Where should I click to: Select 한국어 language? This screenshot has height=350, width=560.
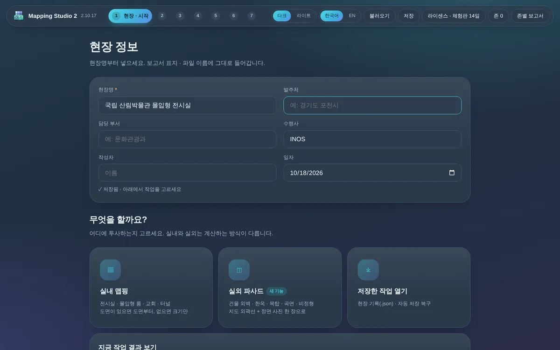coord(332,16)
